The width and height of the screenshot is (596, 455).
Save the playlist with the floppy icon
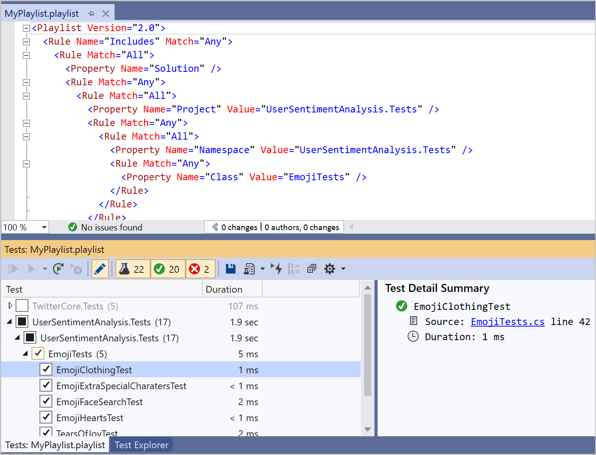pos(230,269)
